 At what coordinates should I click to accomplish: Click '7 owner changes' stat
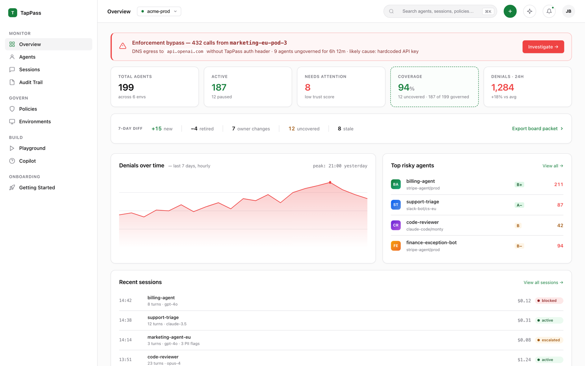point(251,129)
